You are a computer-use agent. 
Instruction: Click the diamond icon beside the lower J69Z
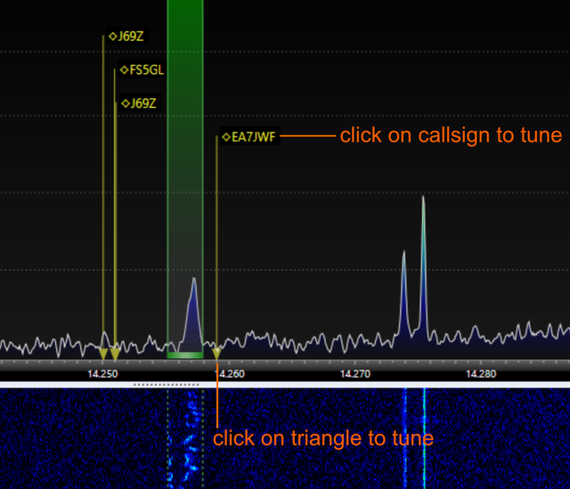point(124,103)
